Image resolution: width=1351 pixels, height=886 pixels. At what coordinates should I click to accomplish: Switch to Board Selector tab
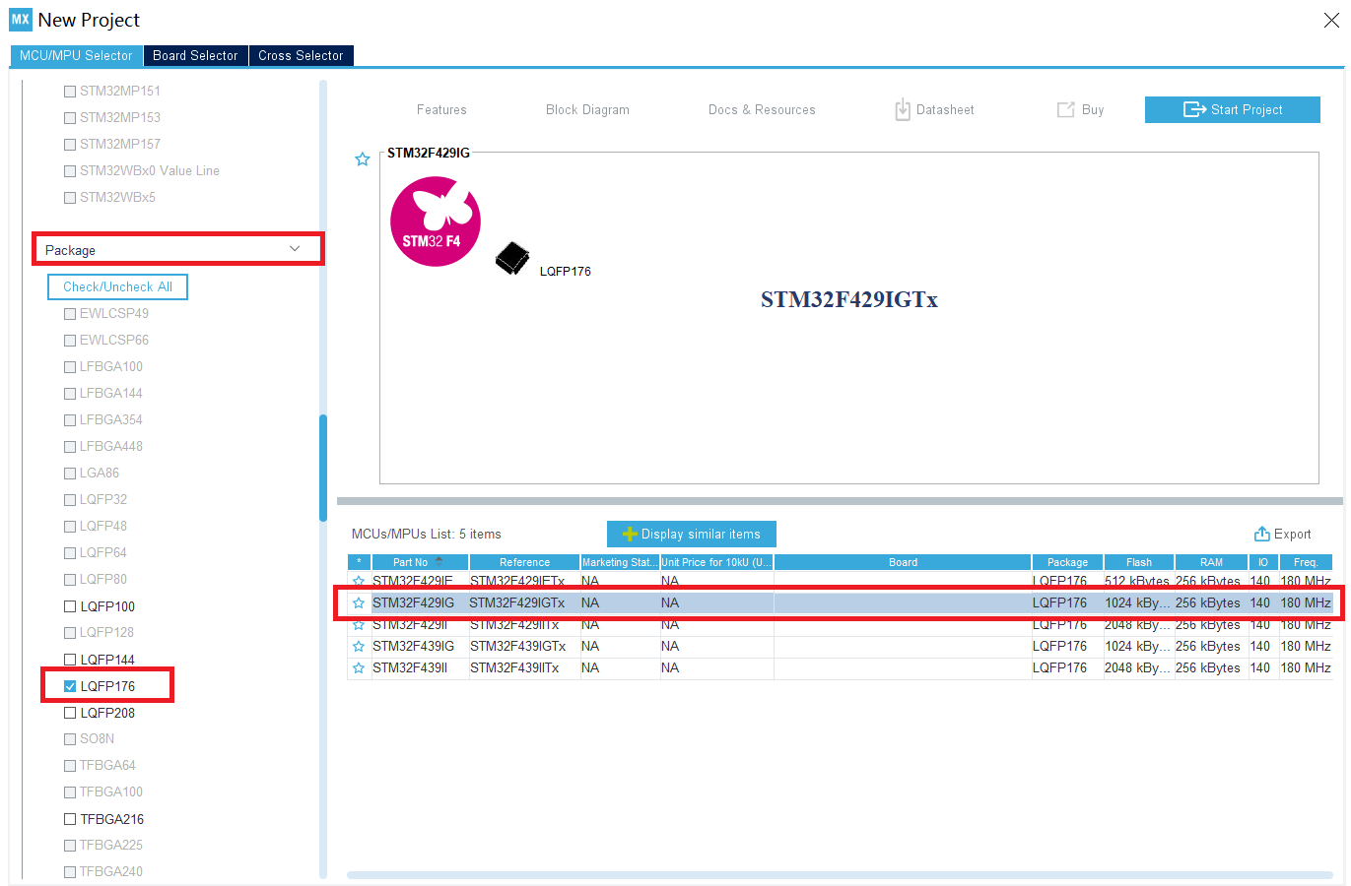tap(195, 56)
